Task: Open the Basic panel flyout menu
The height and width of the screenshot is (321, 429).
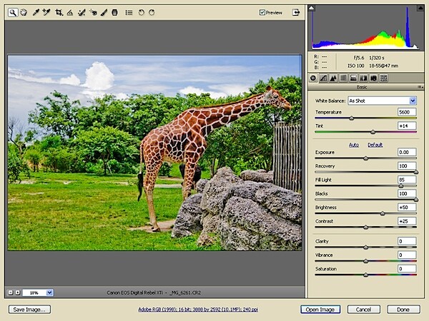Action: coord(420,87)
